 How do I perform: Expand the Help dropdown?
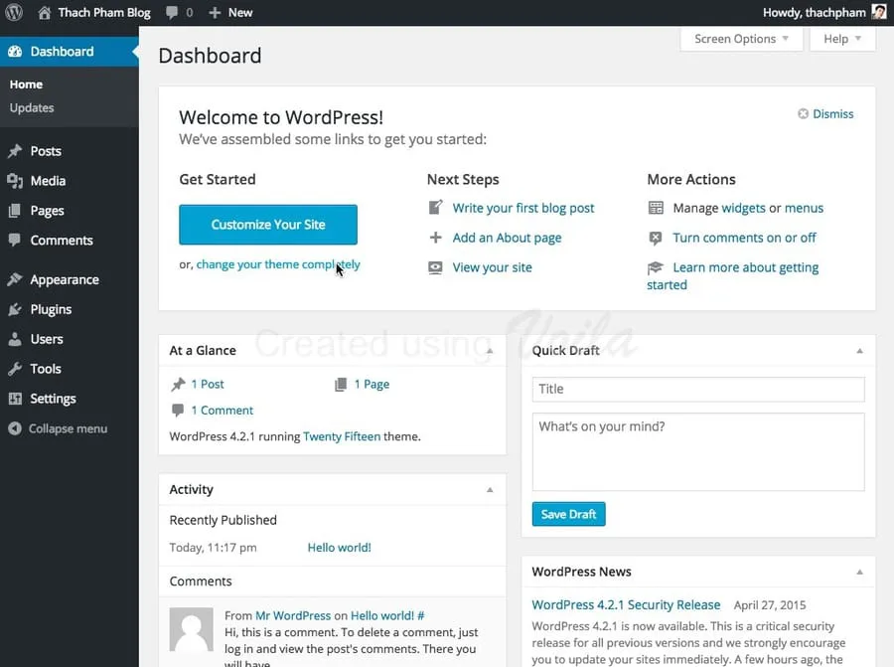coord(841,38)
